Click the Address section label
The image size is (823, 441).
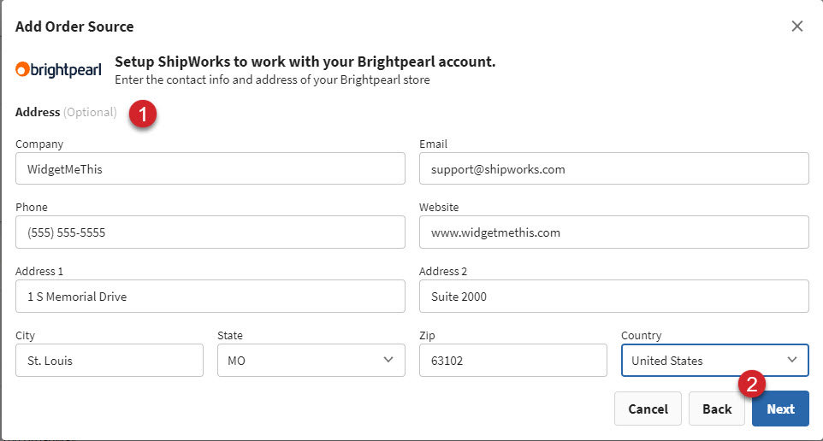(38, 112)
